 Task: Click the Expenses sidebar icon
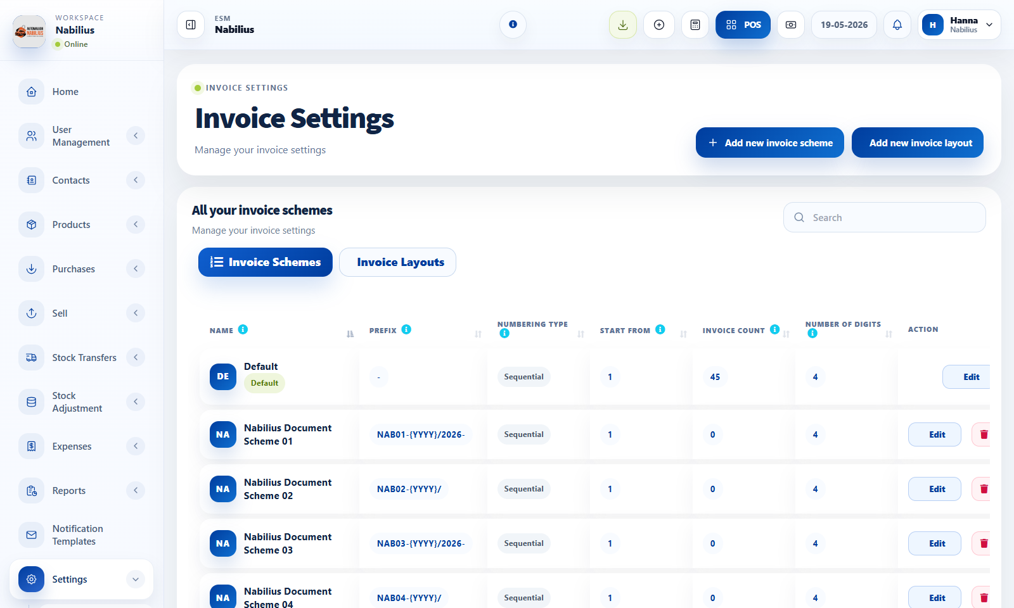point(32,446)
